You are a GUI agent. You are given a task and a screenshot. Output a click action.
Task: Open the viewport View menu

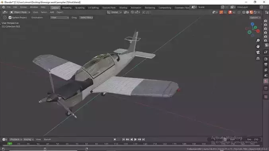tap(35, 12)
